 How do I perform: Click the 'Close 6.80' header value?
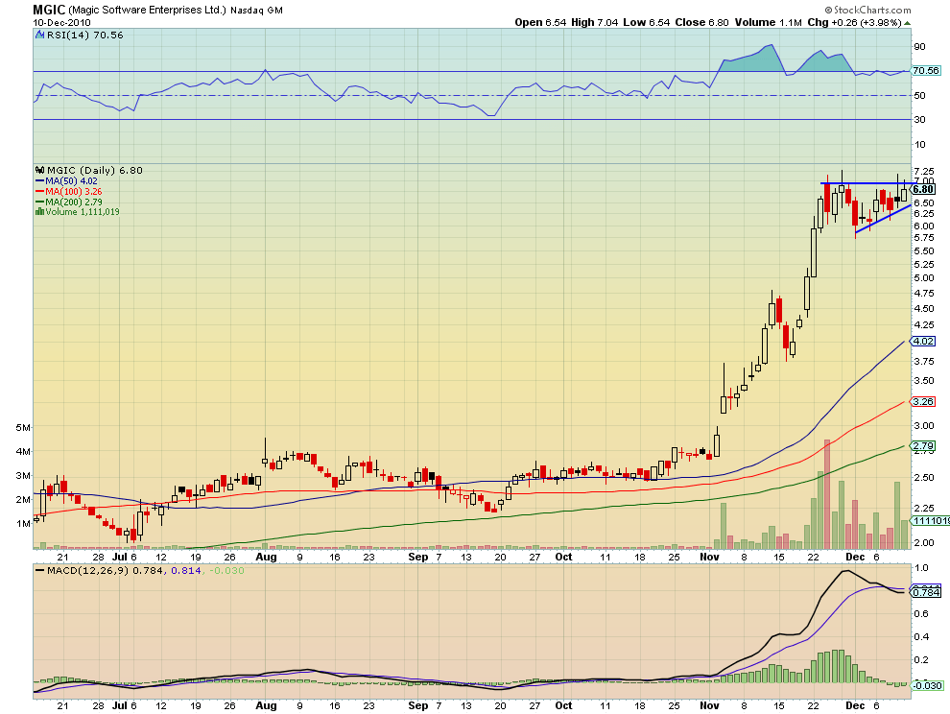point(701,22)
